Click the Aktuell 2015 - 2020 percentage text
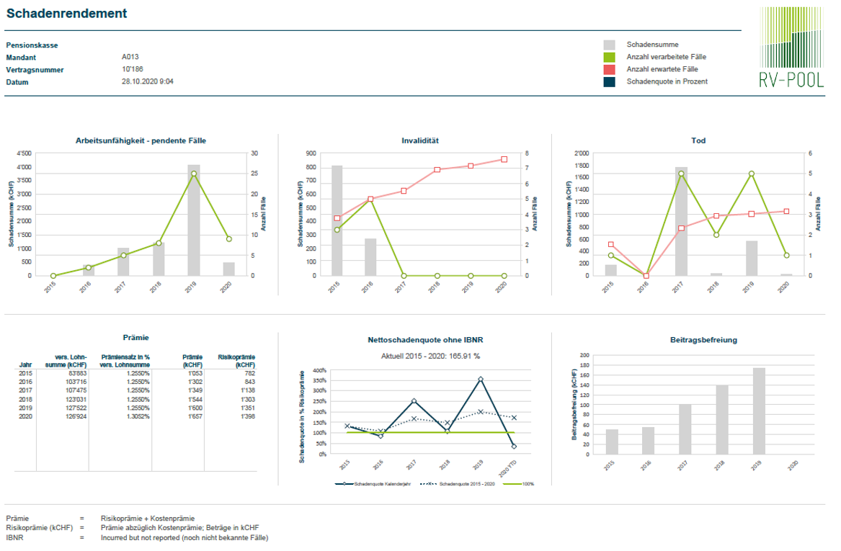Viewport: 841px width, 551px height. pos(430,356)
